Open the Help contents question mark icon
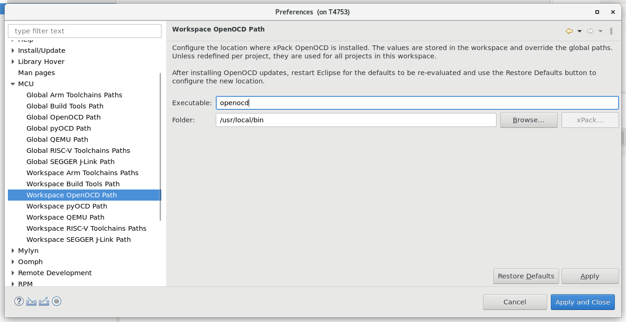 (19, 302)
